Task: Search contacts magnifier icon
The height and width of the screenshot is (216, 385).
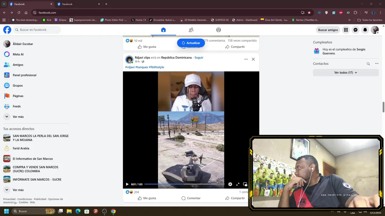Action: click(368, 64)
